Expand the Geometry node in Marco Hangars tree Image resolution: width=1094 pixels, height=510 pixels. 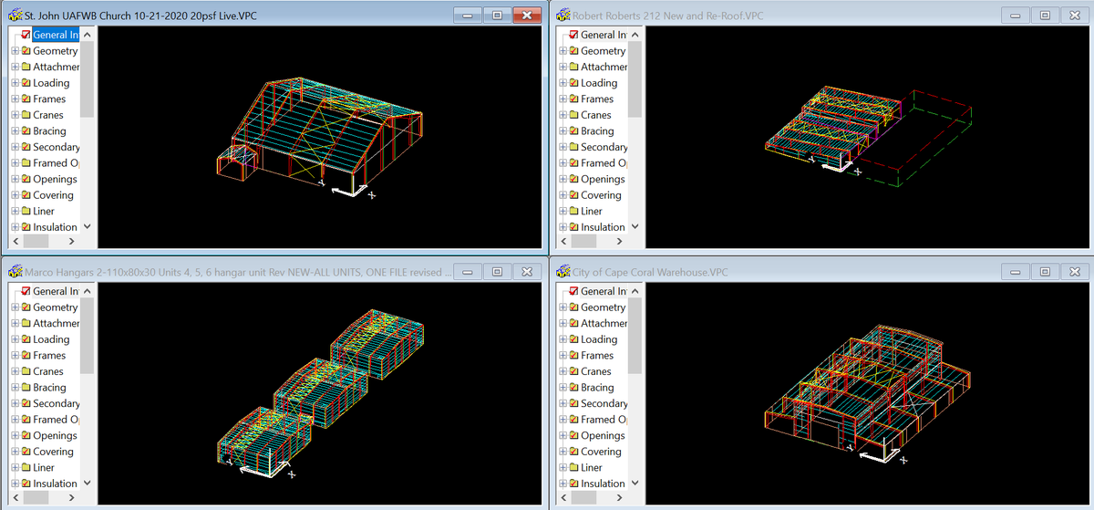point(15,307)
